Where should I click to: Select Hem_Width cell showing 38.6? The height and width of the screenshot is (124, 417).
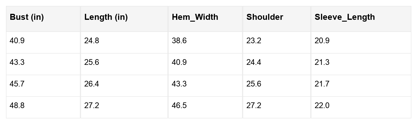click(179, 41)
